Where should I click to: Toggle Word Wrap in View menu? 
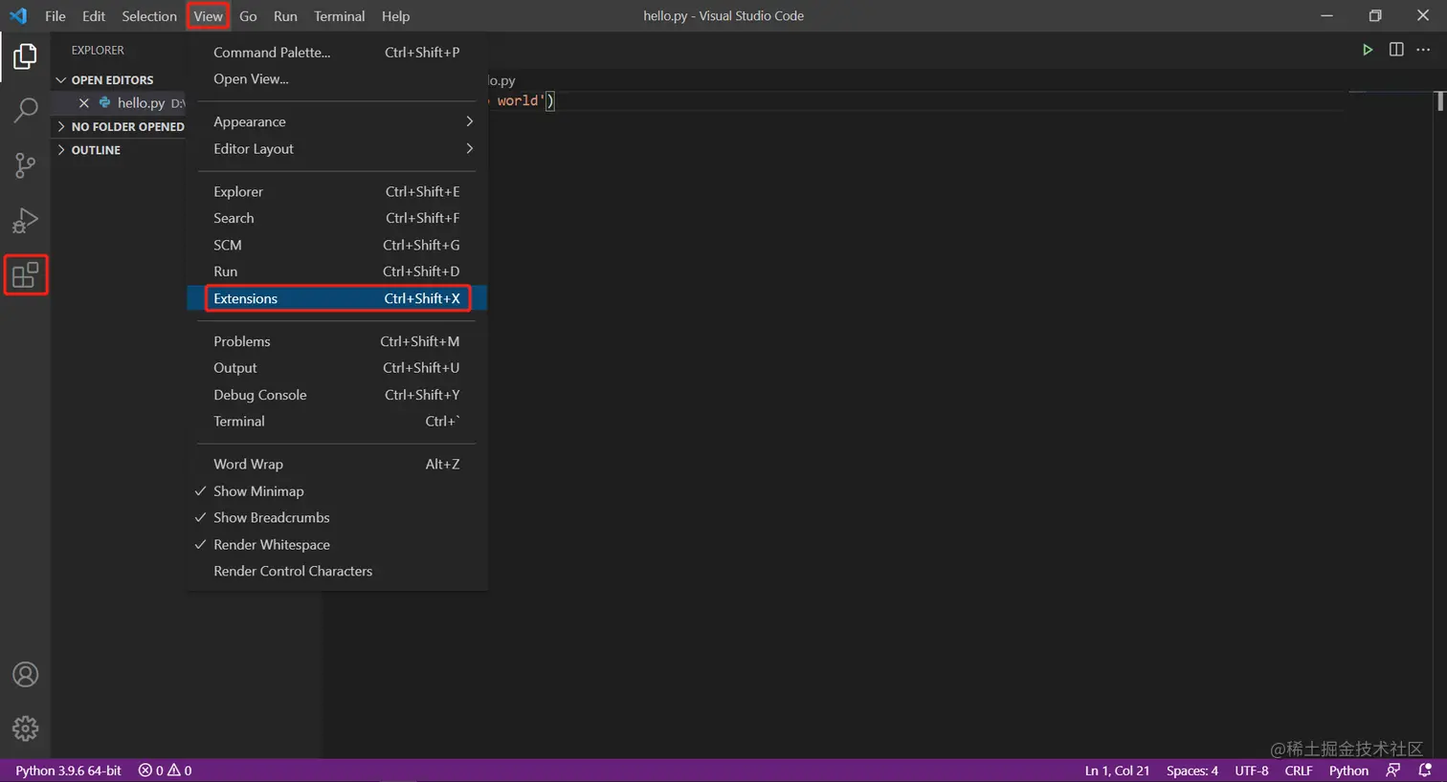(337, 464)
